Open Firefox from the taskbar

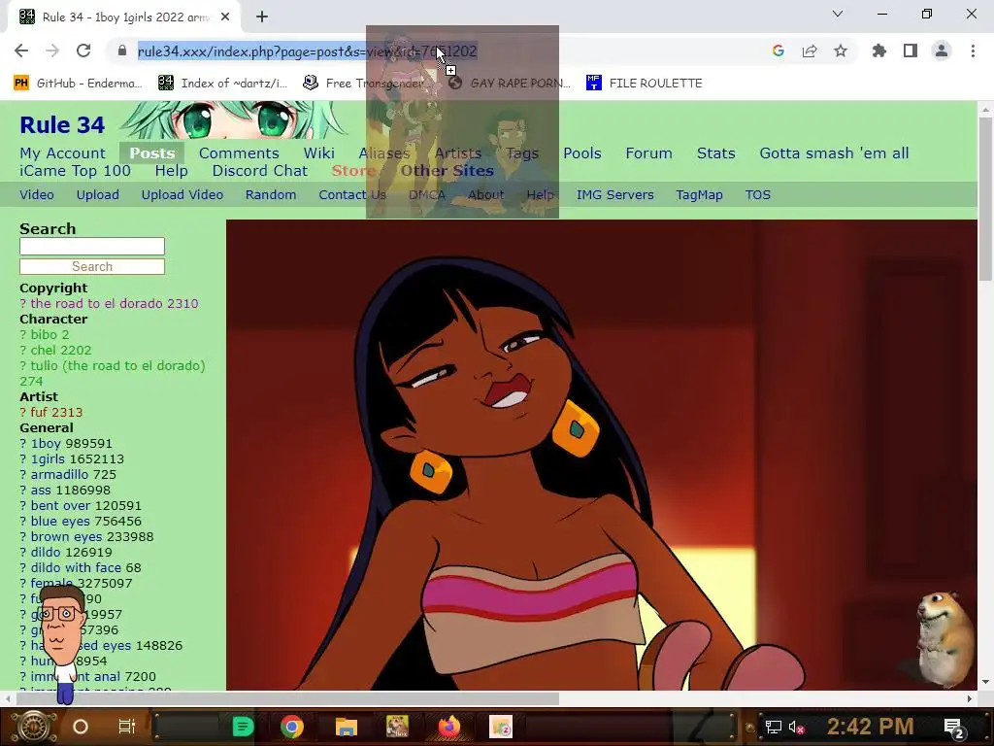(449, 727)
